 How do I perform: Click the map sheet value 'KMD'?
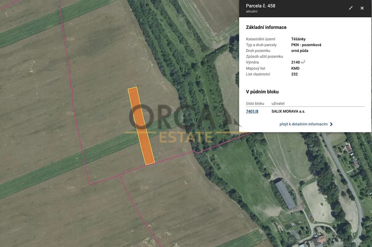click(x=295, y=68)
